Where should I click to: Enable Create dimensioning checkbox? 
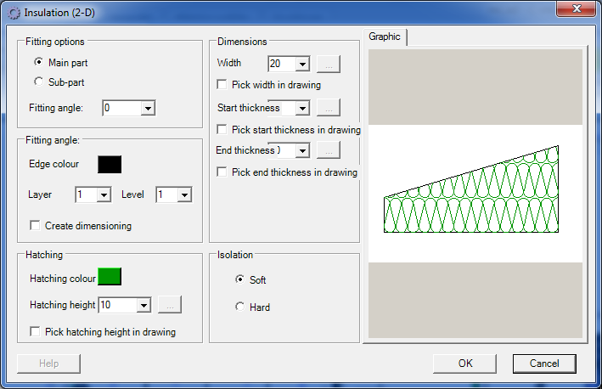click(x=35, y=225)
